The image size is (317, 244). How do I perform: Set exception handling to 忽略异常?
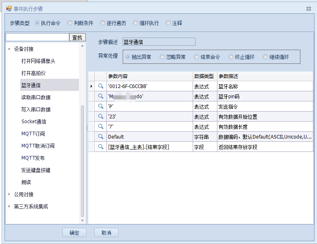pos(162,57)
